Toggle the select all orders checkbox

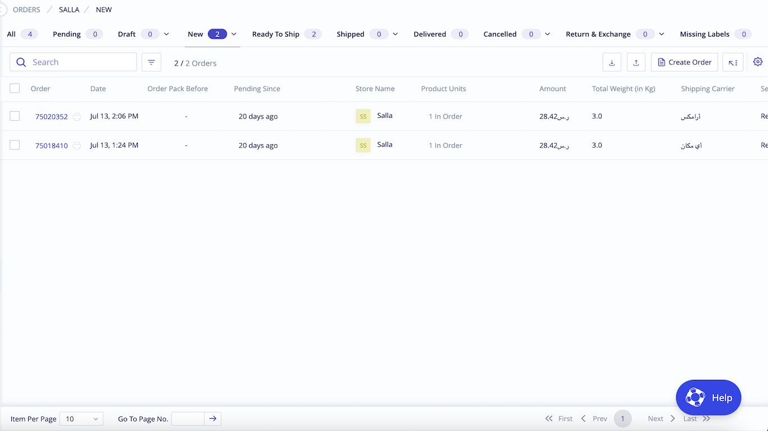pos(15,88)
